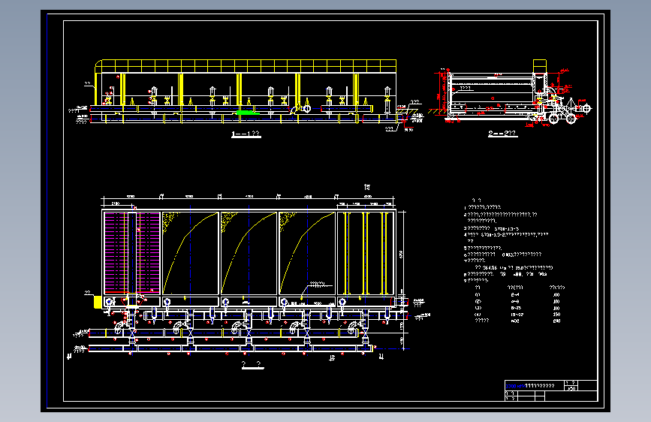Screen dimensions: 651x422
Task: Click the red-outlined pipe fitting below the magenta cell
Action: 133,300
